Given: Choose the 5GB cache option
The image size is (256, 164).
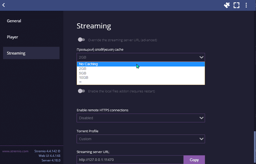Looking at the screenshot, I should point(141,73).
